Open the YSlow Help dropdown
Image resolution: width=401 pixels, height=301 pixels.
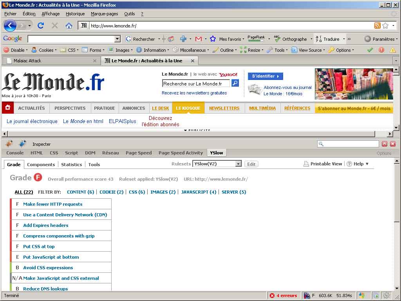coord(358,164)
